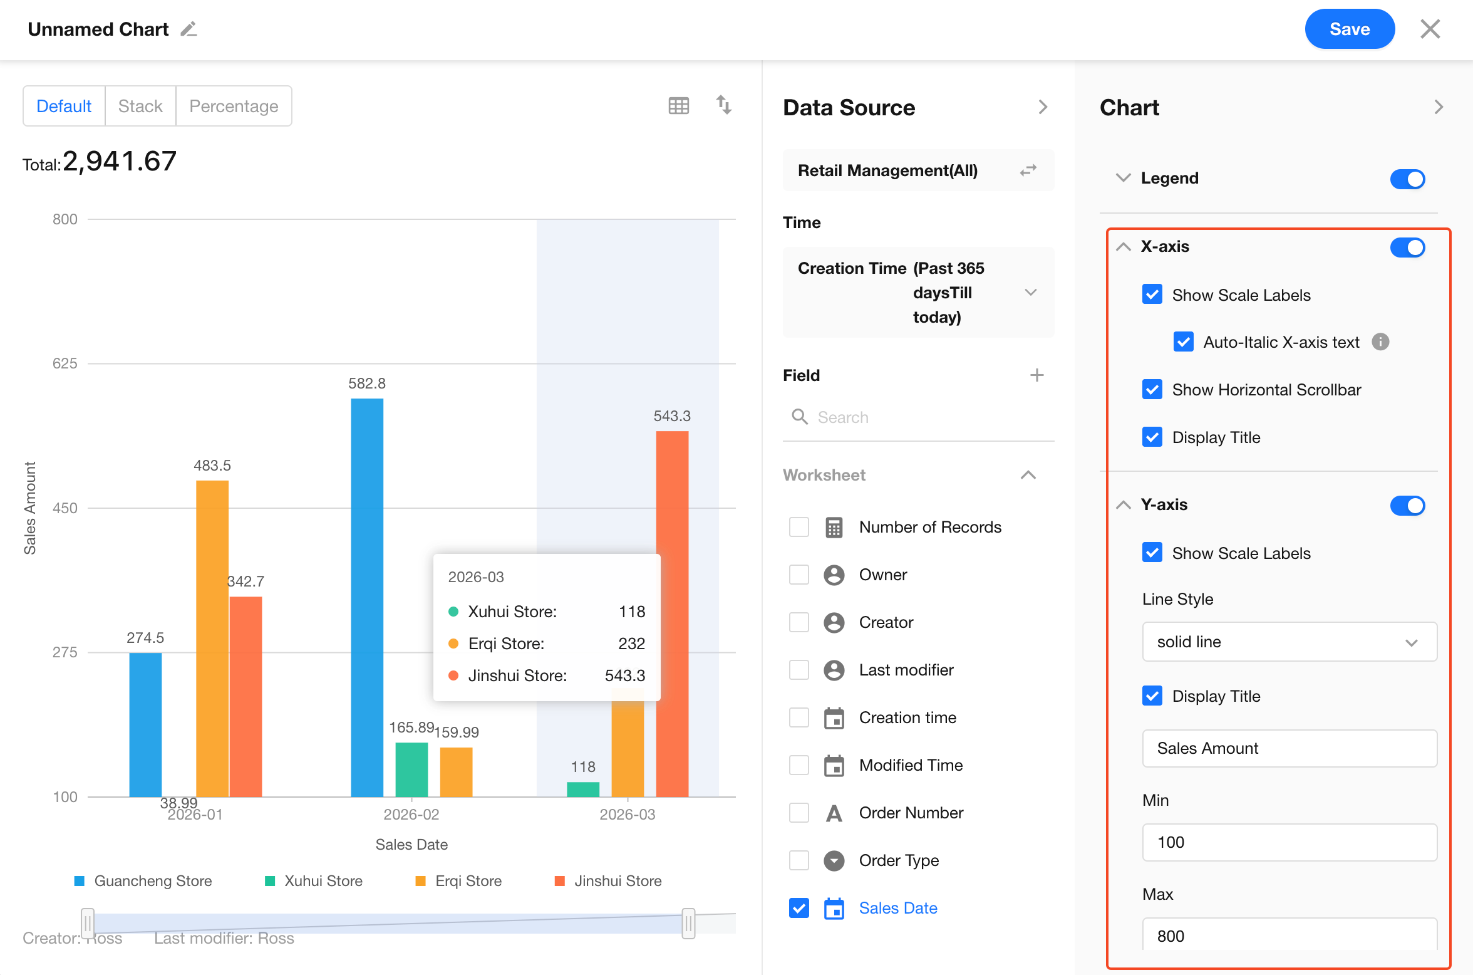Click the Y-axis Min input field
Viewport: 1473px width, 975px height.
[x=1289, y=842]
